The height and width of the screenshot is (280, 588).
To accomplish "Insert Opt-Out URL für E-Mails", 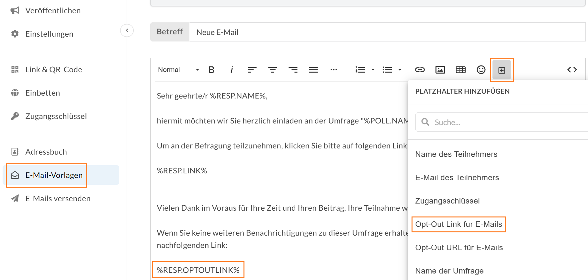I will pyautogui.click(x=459, y=248).
